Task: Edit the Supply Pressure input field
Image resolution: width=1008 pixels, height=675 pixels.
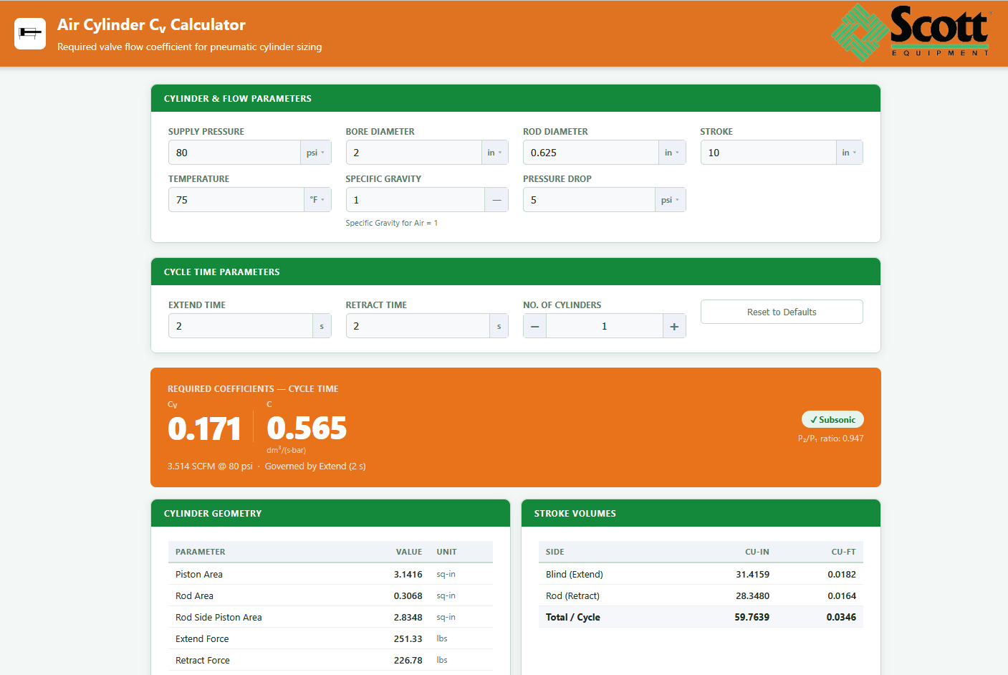Action: click(x=234, y=153)
